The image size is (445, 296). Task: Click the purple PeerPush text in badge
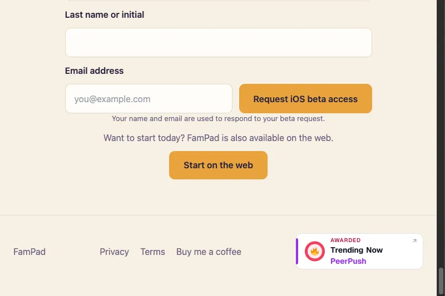pyautogui.click(x=348, y=261)
